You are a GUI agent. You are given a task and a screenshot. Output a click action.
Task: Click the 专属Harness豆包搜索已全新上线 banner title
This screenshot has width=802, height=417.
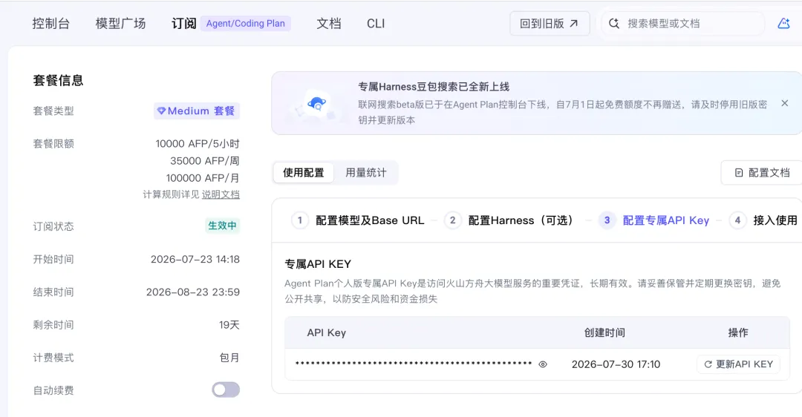coord(434,86)
